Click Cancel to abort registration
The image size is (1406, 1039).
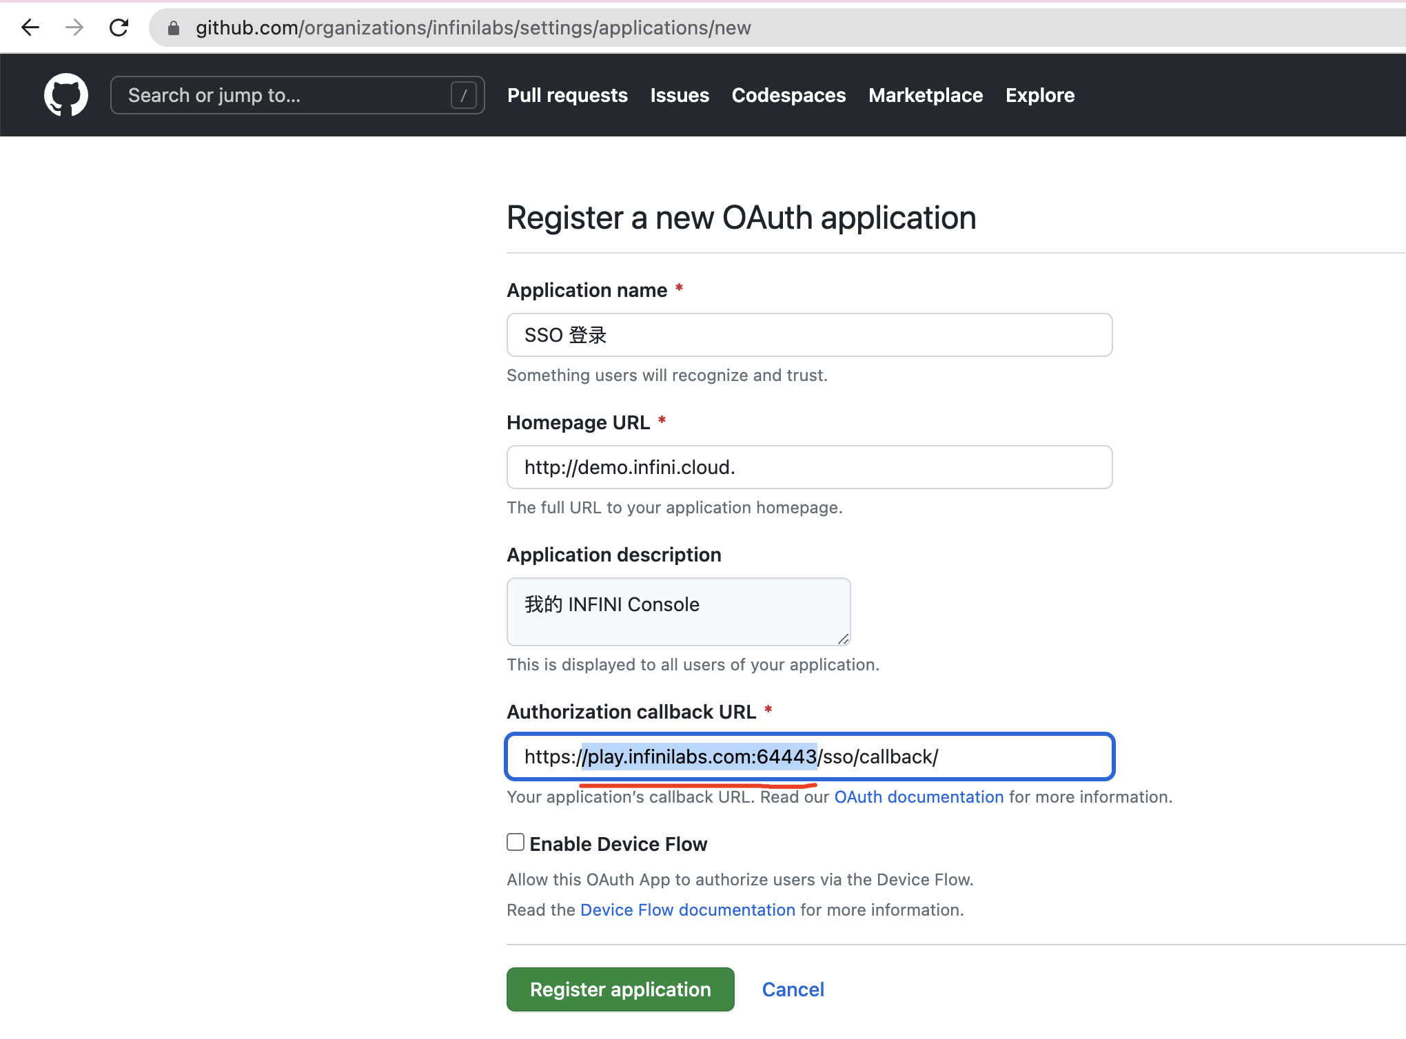pos(793,989)
